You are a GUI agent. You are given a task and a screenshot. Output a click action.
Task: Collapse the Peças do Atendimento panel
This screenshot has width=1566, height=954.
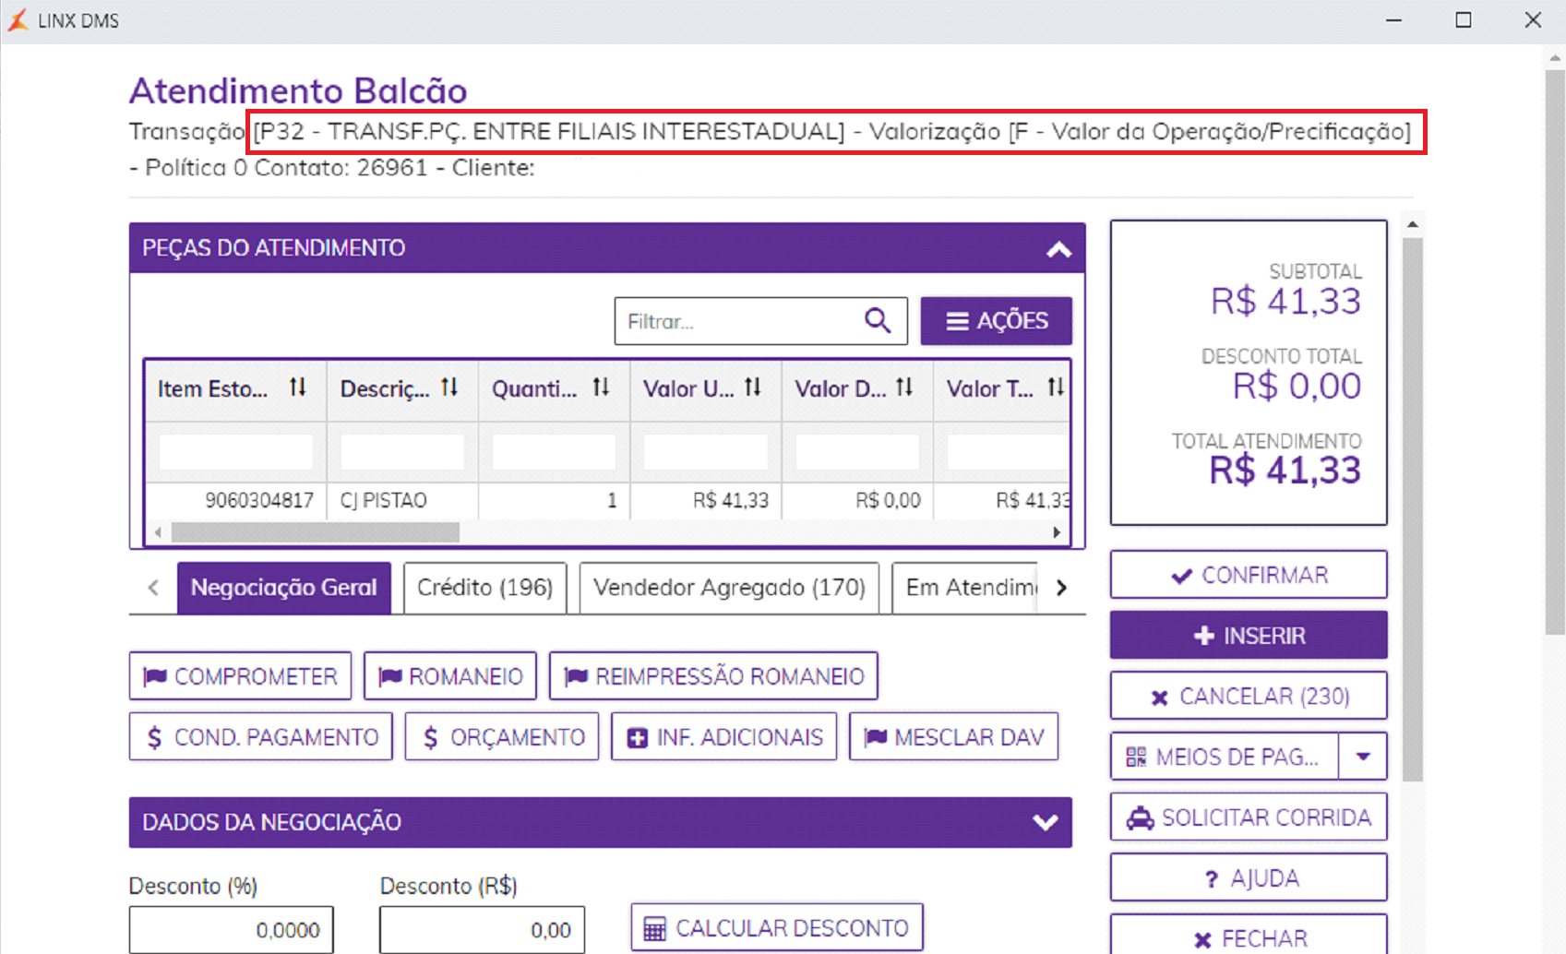tap(1058, 249)
